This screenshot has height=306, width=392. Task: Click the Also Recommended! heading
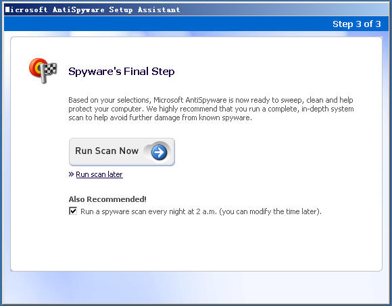pos(107,199)
